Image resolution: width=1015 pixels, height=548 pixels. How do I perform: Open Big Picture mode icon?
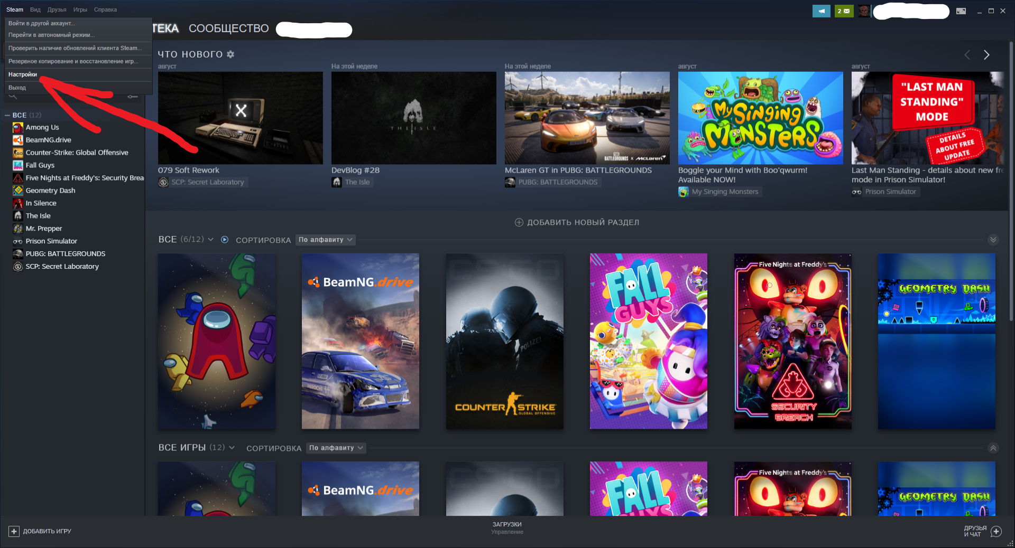(x=961, y=11)
